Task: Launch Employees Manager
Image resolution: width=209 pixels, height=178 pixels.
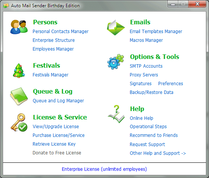Action: 53,49
